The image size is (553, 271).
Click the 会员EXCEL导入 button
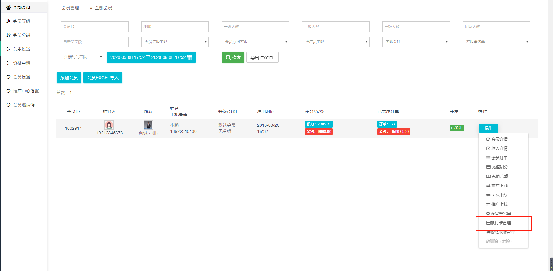[103, 78]
